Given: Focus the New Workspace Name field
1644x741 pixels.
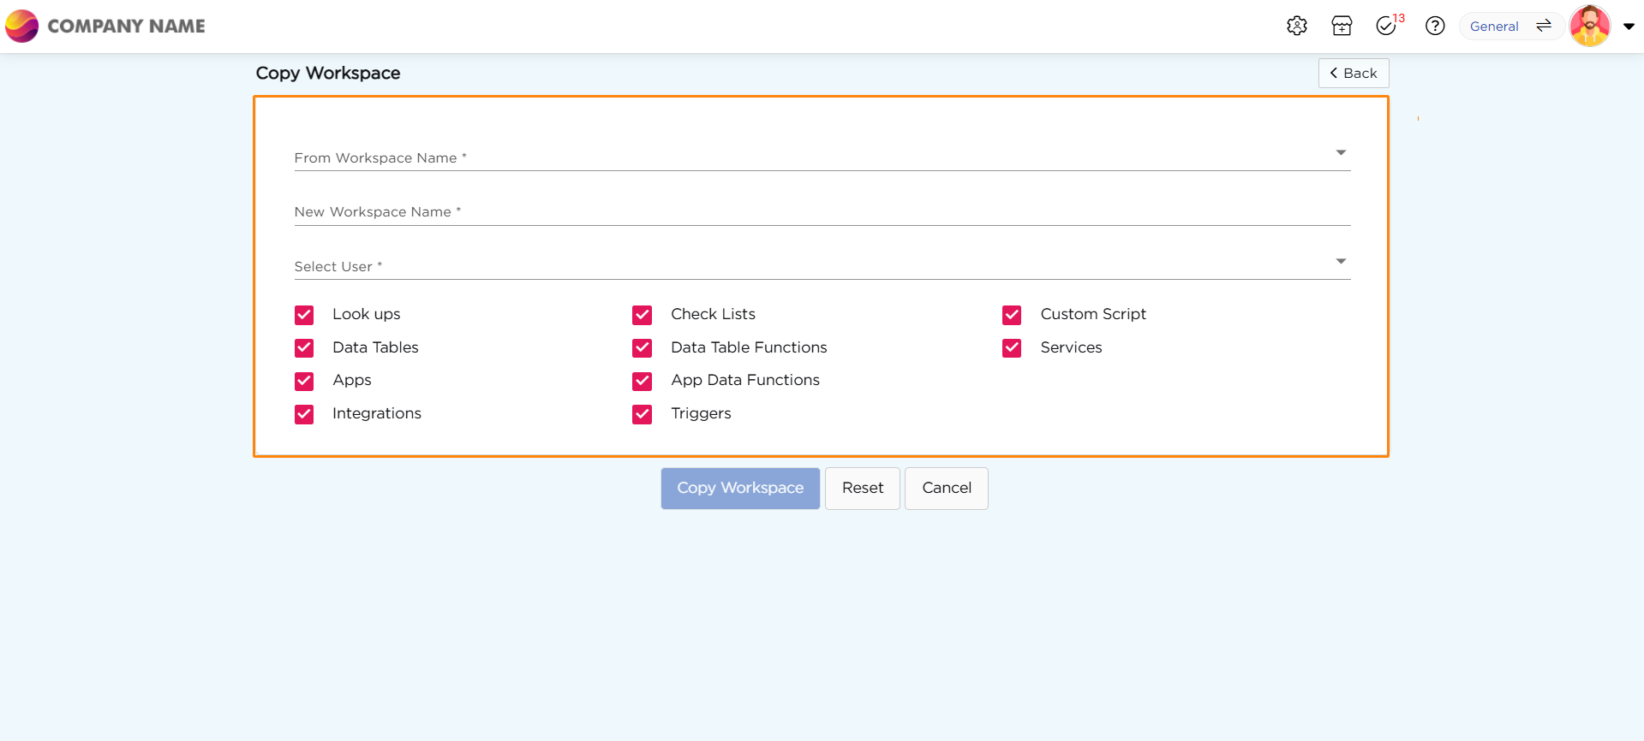Looking at the screenshot, I should point(822,211).
